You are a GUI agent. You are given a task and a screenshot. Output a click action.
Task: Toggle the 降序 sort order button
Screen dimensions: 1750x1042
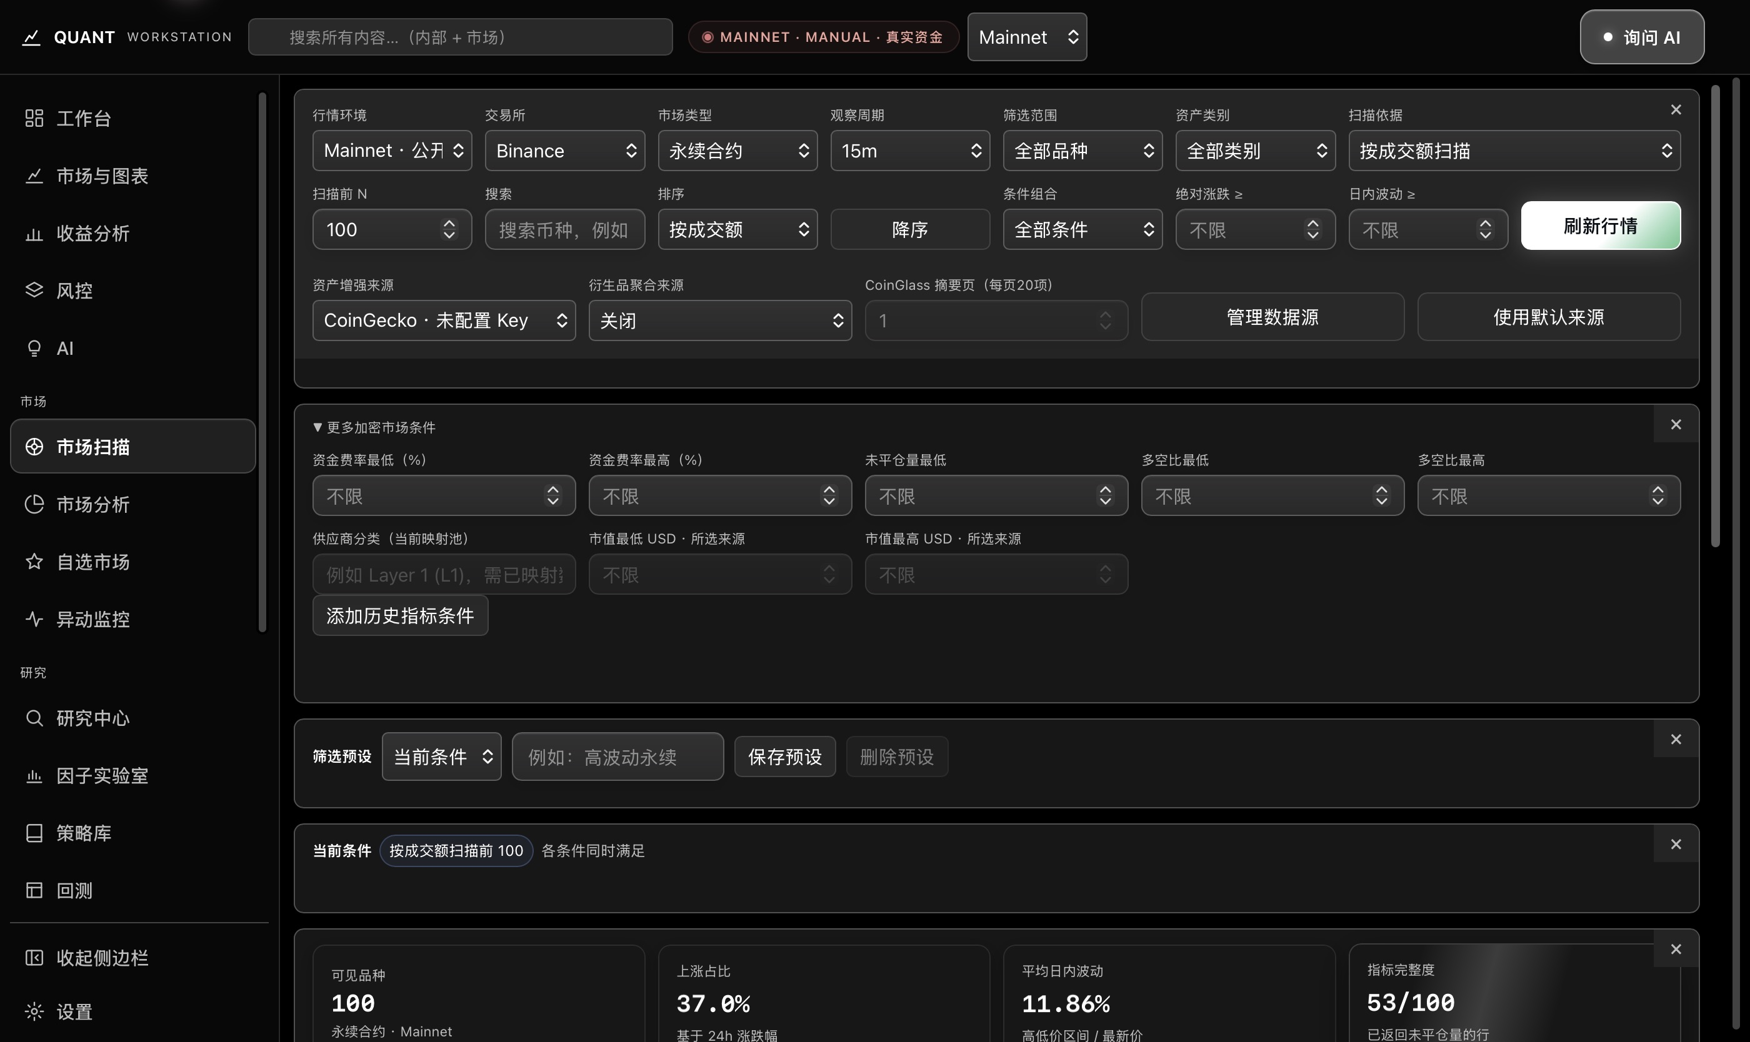pos(910,229)
